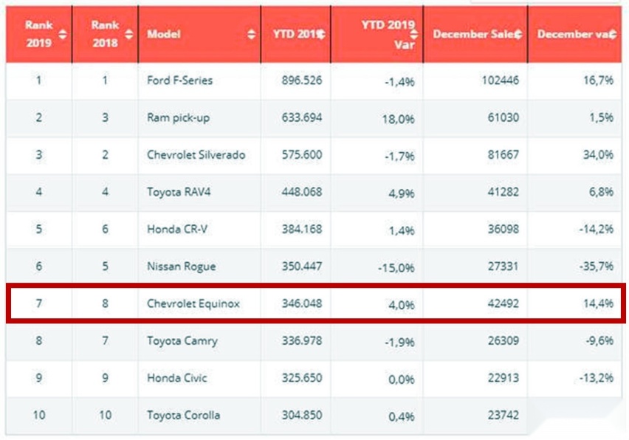Click December sales value 23742

503,415
